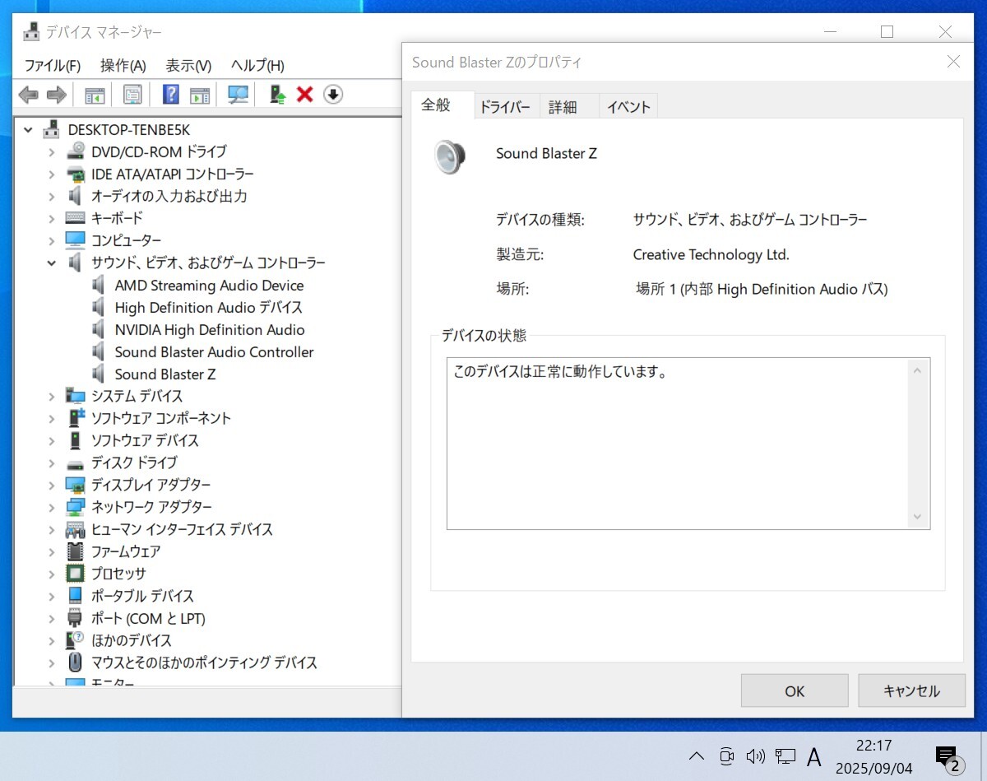Click status box scroll up arrow
Image resolution: width=987 pixels, height=781 pixels.
[x=918, y=370]
